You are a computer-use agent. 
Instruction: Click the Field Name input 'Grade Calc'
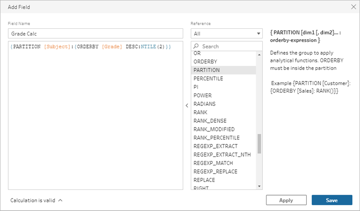point(95,34)
